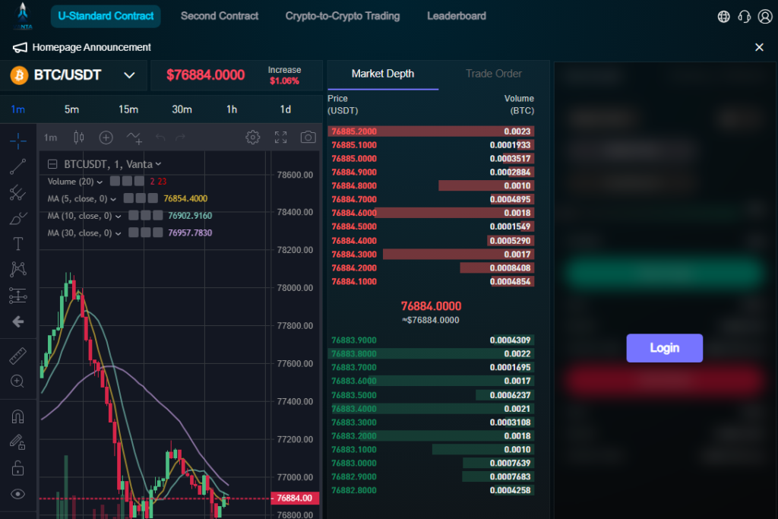Click the Vanta logo in header

point(23,16)
